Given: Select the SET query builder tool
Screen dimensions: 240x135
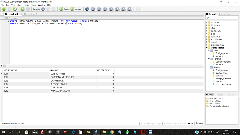Looking at the screenshot, I should click(x=130, y=9).
